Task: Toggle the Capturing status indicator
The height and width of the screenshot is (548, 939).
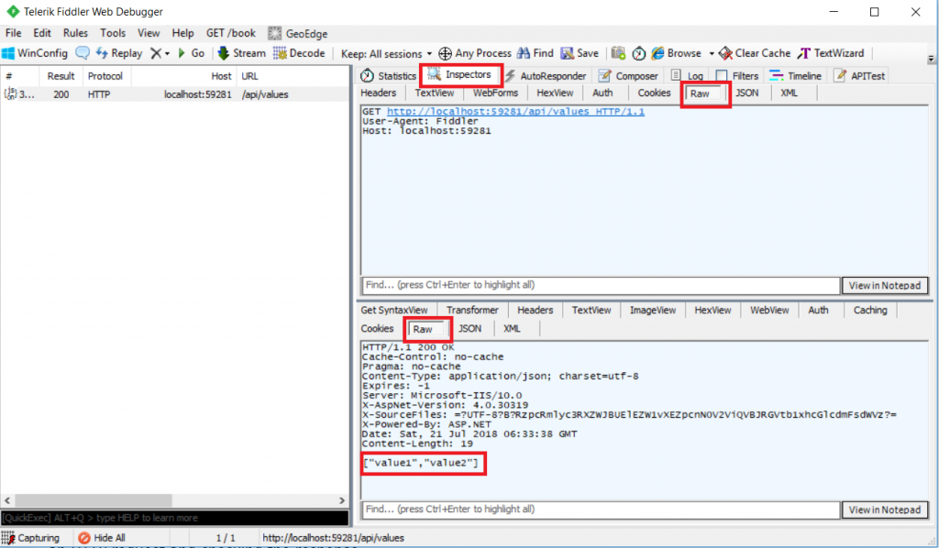Action: [30, 538]
